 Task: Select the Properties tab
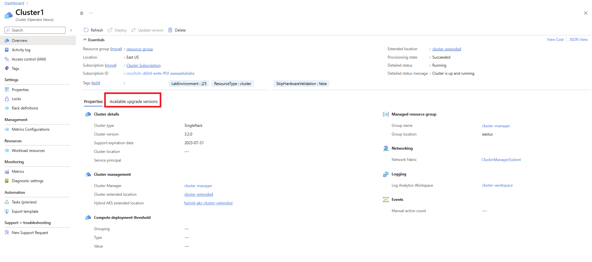pos(93,102)
